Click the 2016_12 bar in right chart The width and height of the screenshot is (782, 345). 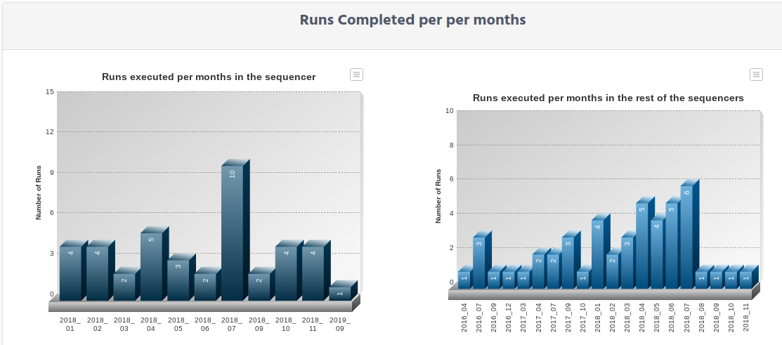[x=509, y=280]
